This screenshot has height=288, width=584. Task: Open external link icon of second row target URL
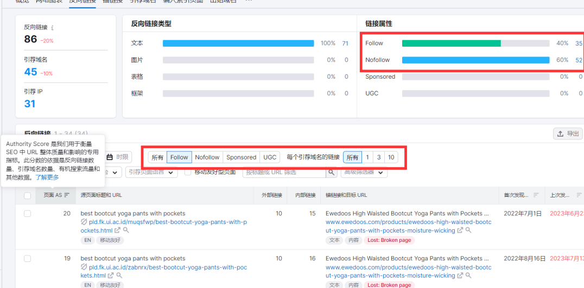pos(460,276)
